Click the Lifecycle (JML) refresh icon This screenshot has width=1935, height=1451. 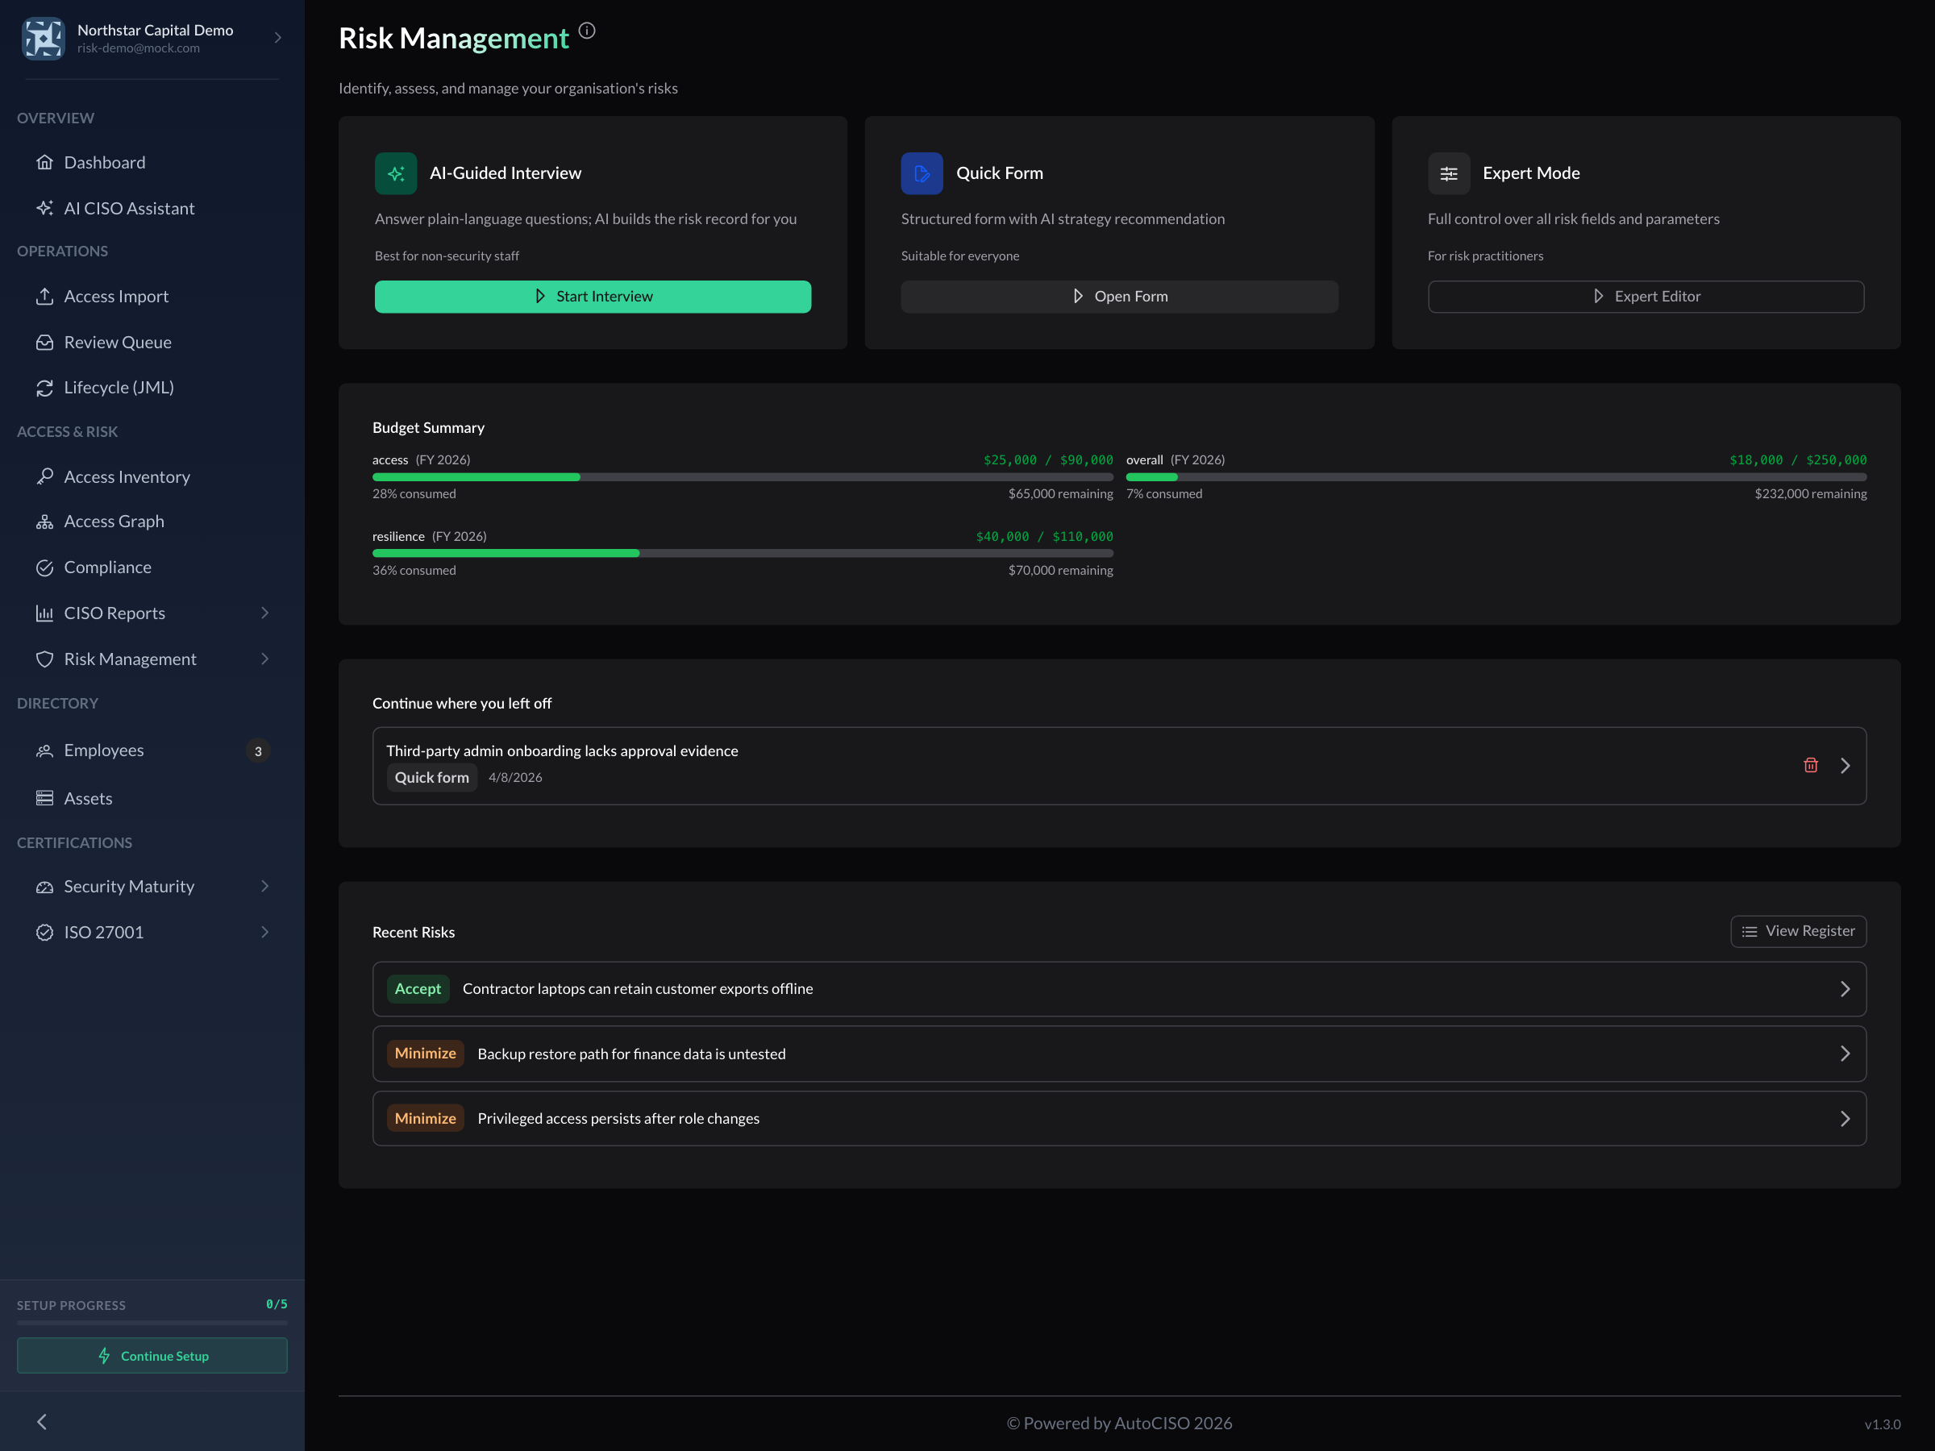[44, 388]
